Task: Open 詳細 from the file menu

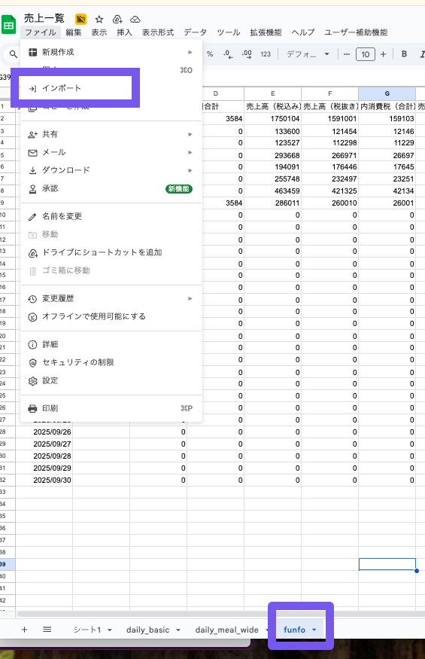Action: tap(111, 345)
